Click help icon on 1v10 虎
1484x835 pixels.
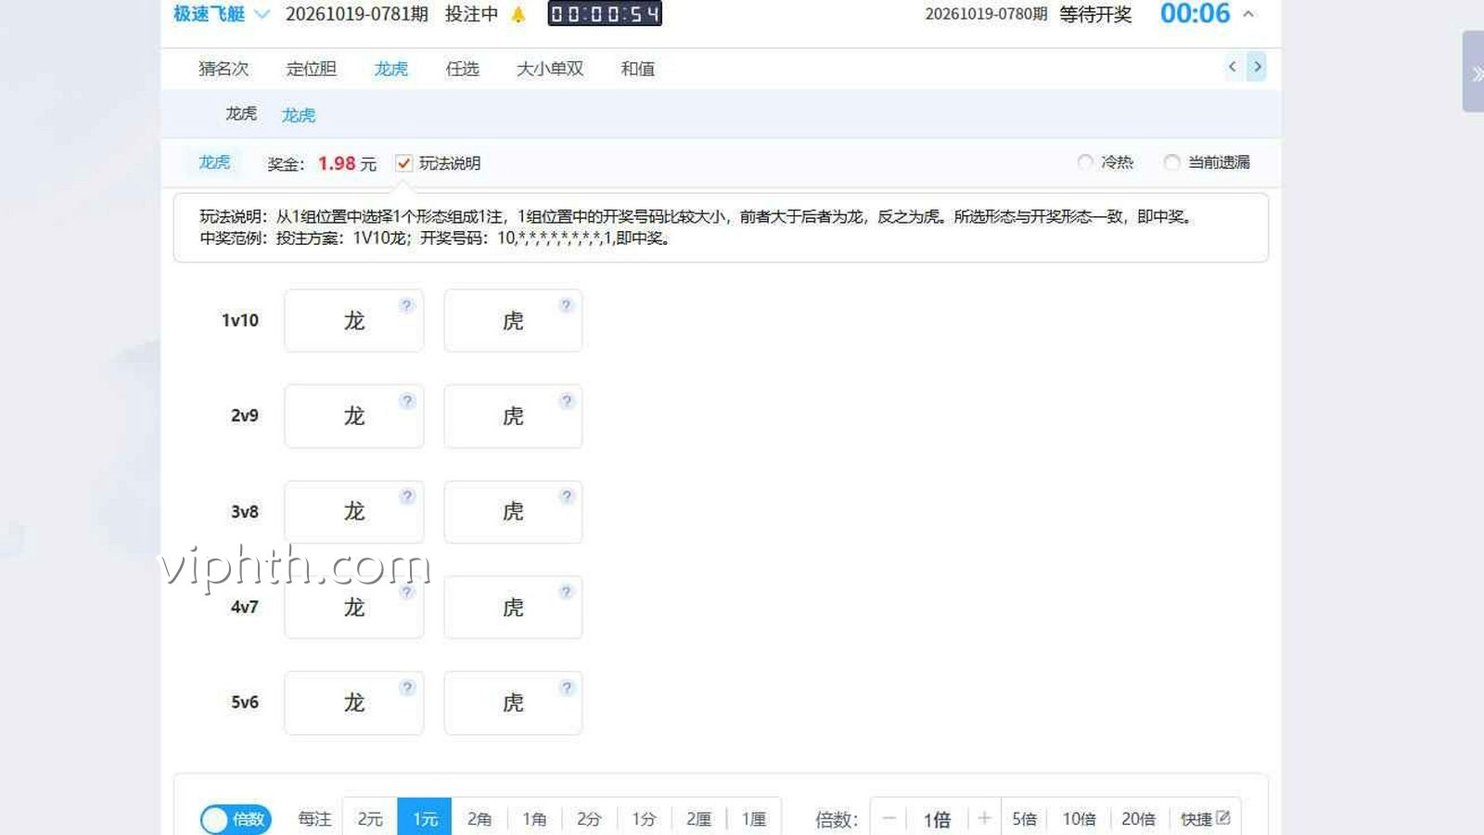(x=566, y=305)
